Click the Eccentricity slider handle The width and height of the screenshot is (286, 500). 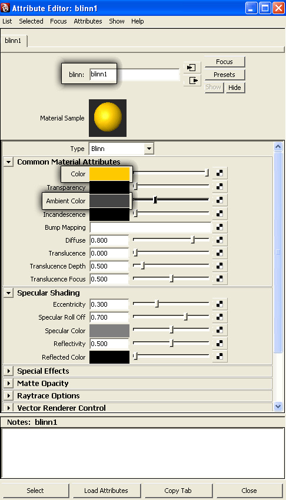tap(157, 304)
